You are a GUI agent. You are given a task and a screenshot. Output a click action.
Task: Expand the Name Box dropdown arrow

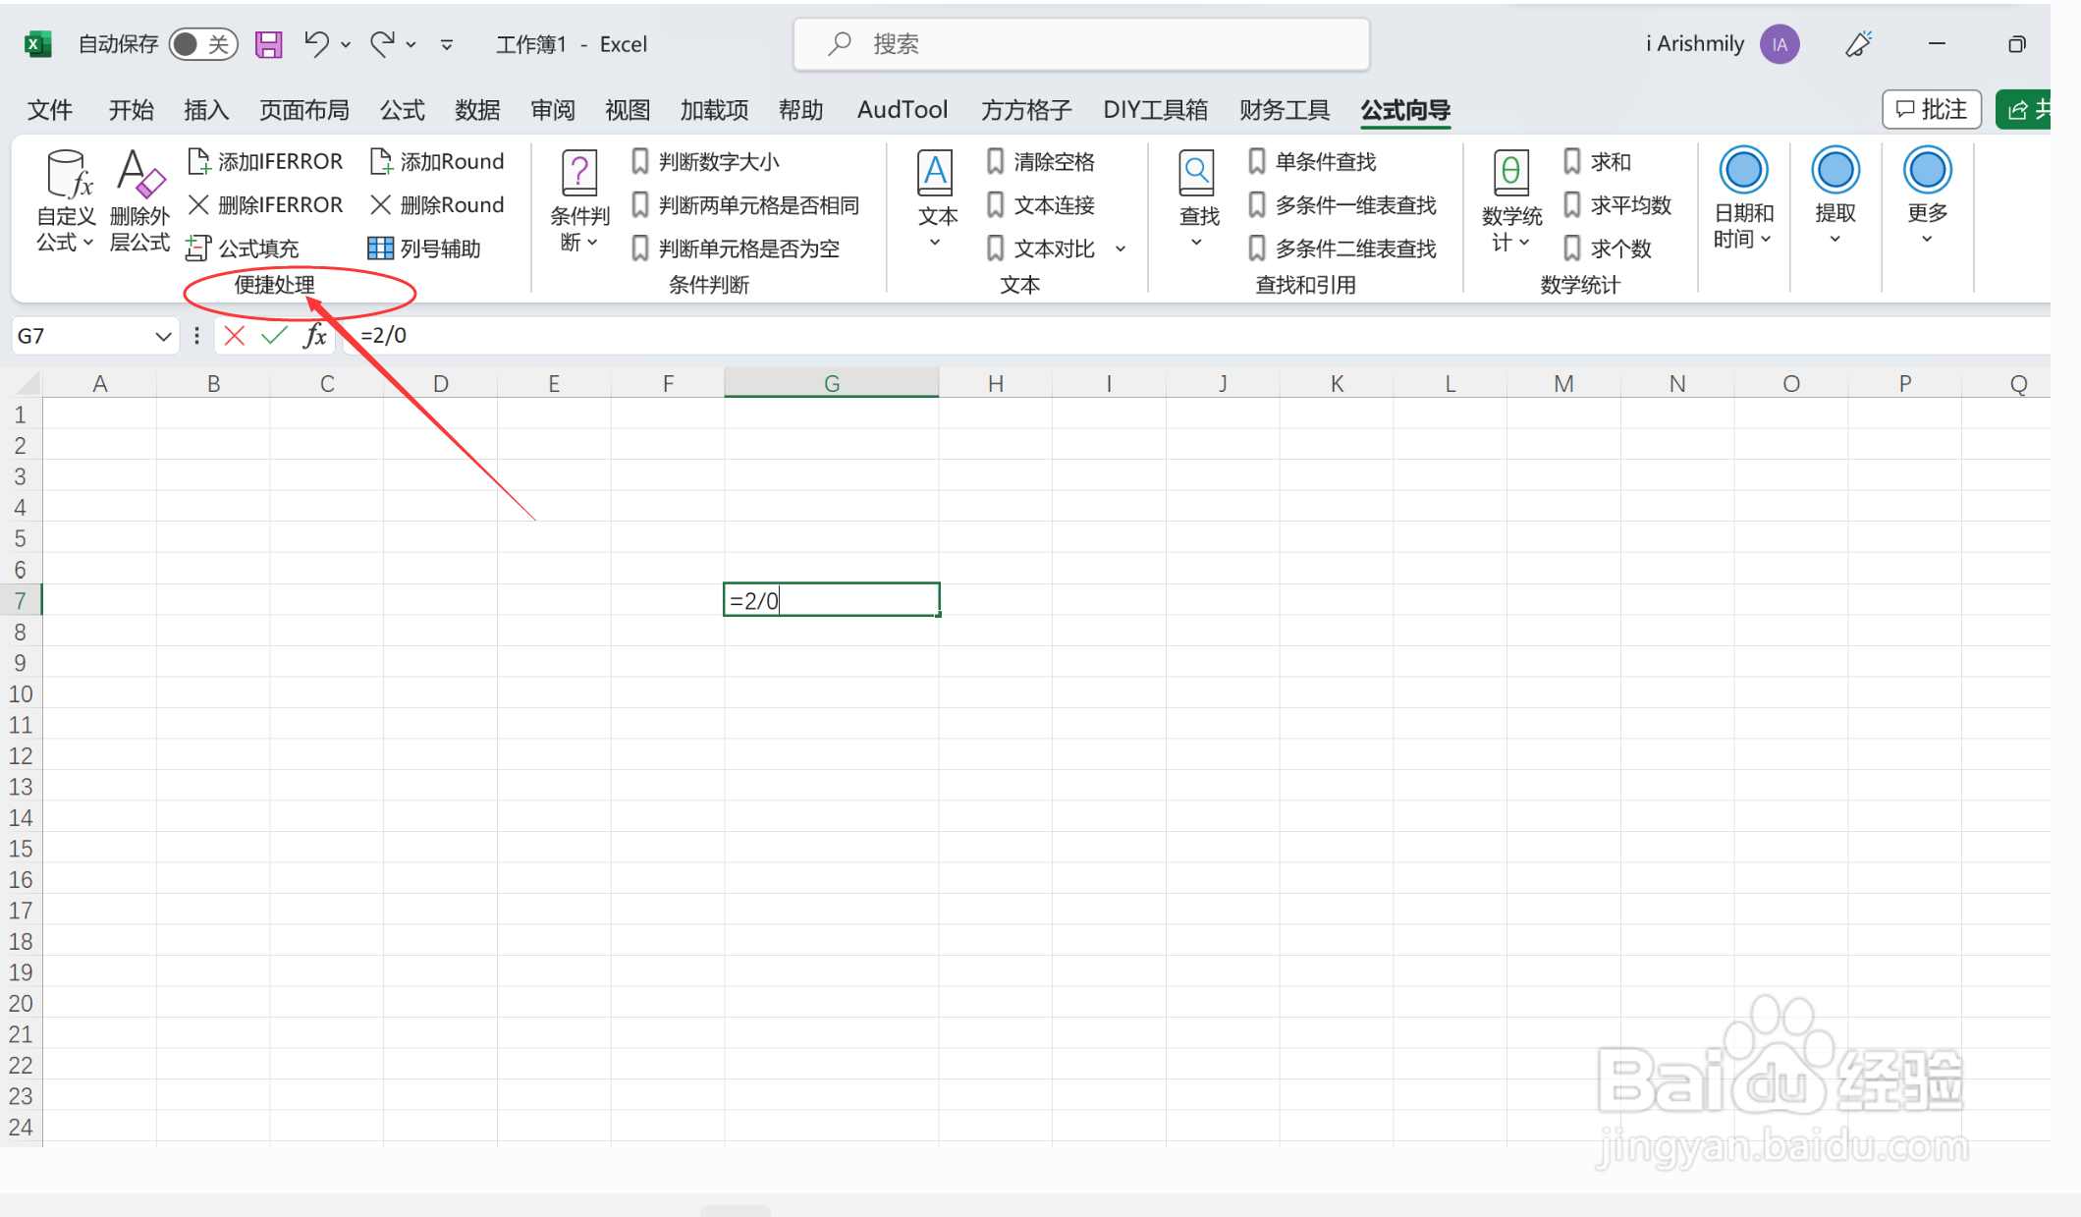coord(163,336)
